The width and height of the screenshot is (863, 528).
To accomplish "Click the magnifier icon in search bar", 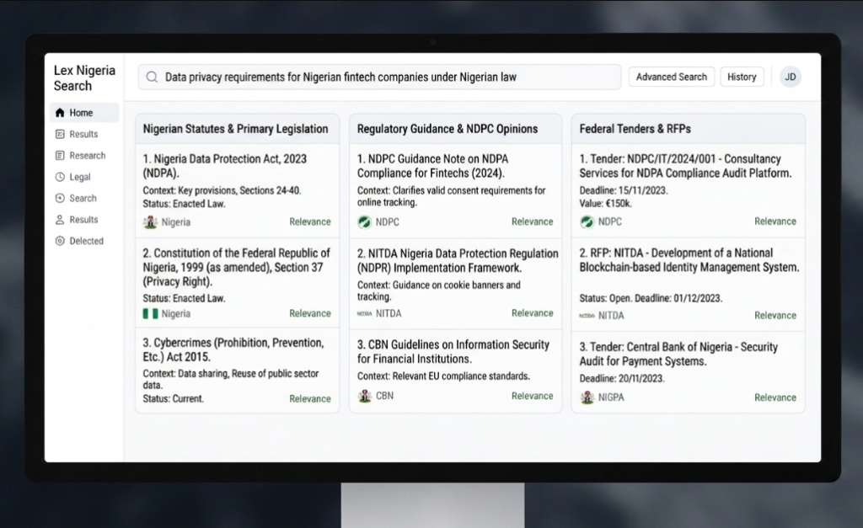I will coord(152,77).
